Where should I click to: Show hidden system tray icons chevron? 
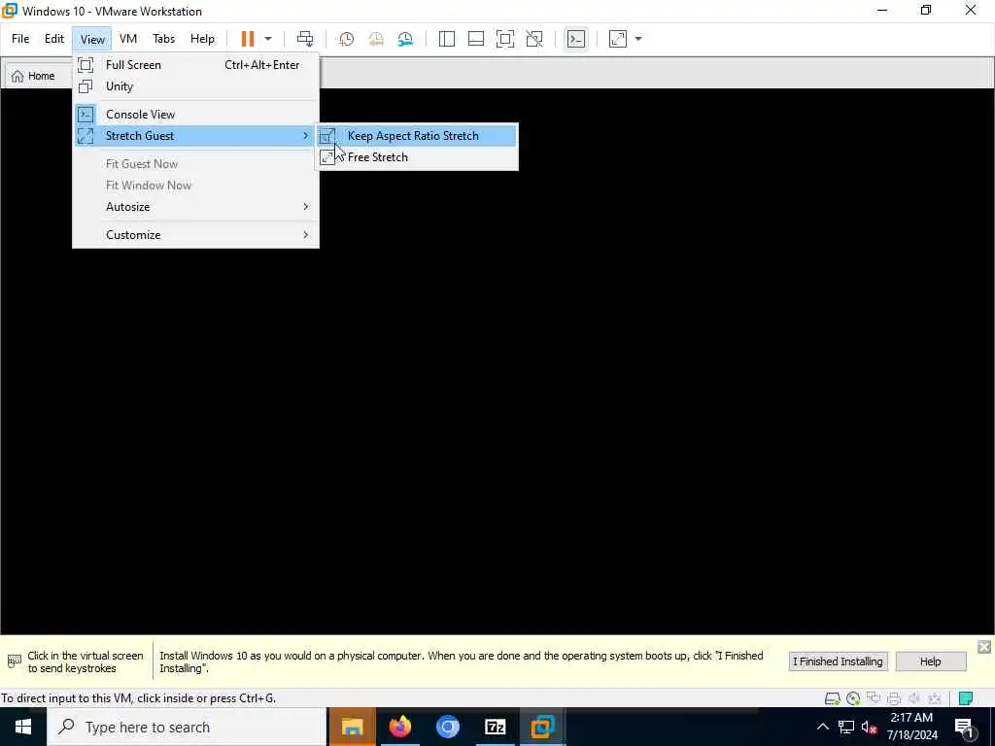pyautogui.click(x=822, y=727)
